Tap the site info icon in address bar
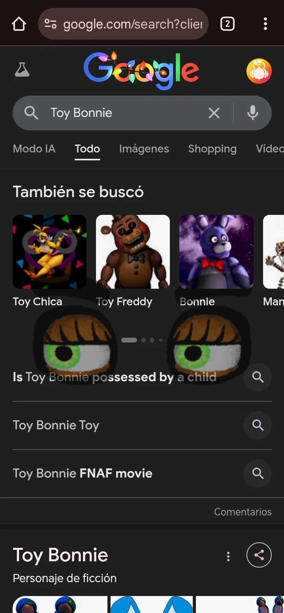Viewport: 284px width, 613px height. pyautogui.click(x=51, y=24)
